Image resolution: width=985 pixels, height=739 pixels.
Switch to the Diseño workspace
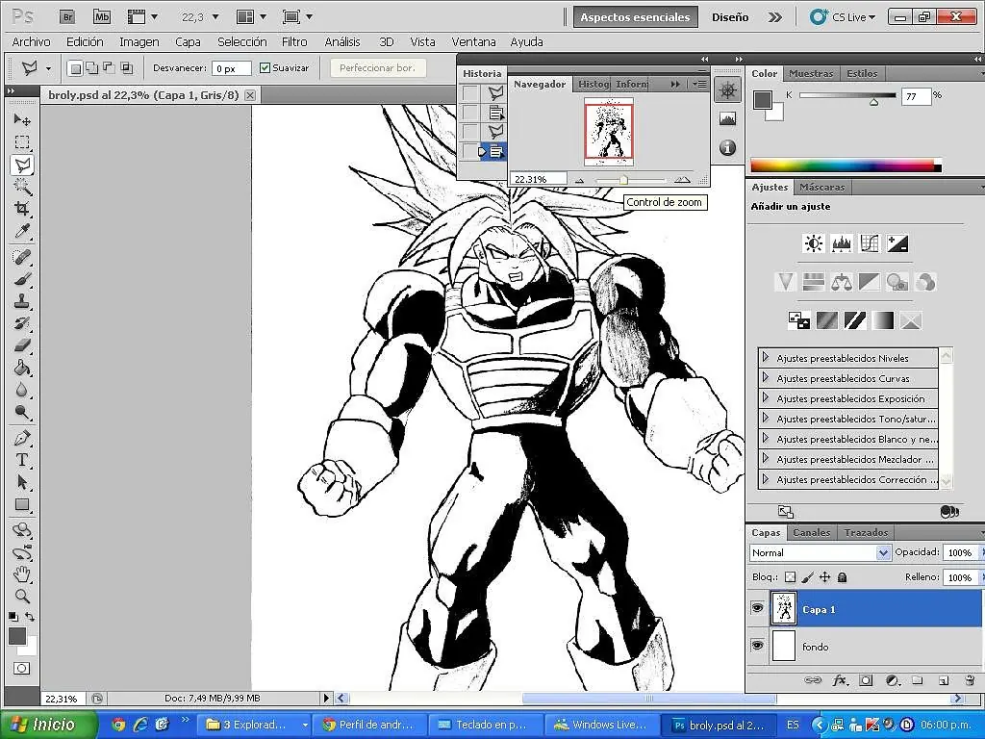coord(730,17)
